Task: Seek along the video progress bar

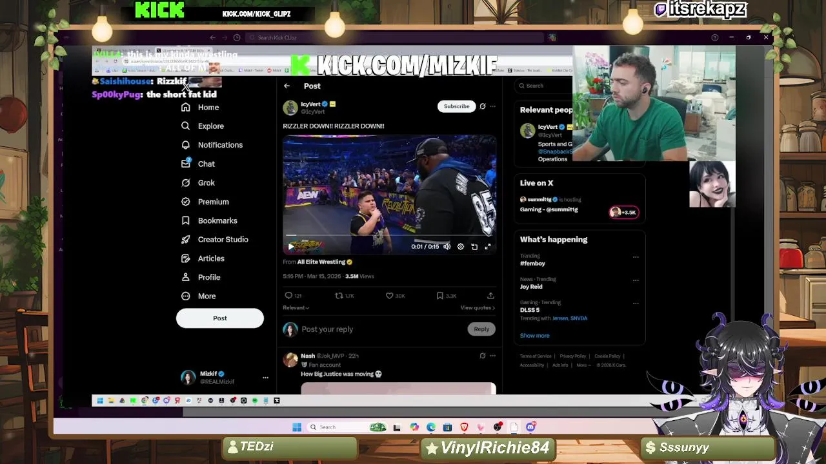Action: [x=389, y=236]
